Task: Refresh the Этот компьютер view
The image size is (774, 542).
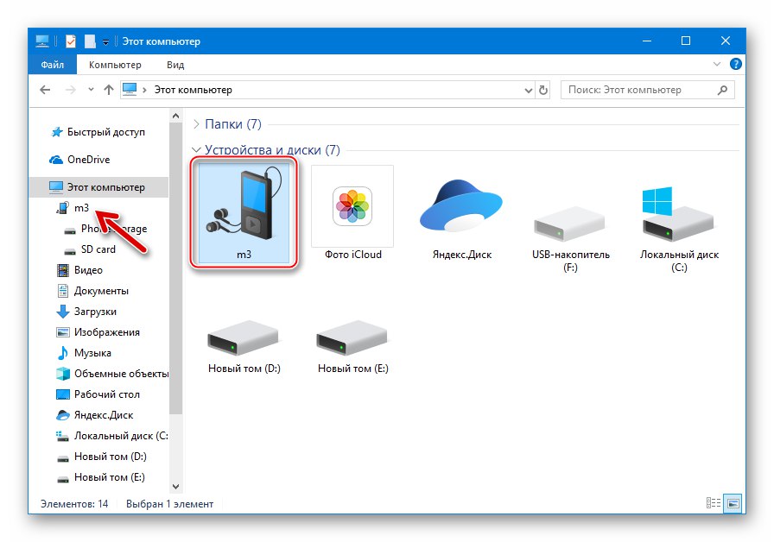Action: (x=543, y=91)
